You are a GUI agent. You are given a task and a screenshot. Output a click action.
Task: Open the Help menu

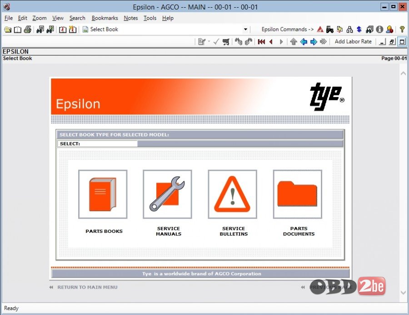pos(168,18)
